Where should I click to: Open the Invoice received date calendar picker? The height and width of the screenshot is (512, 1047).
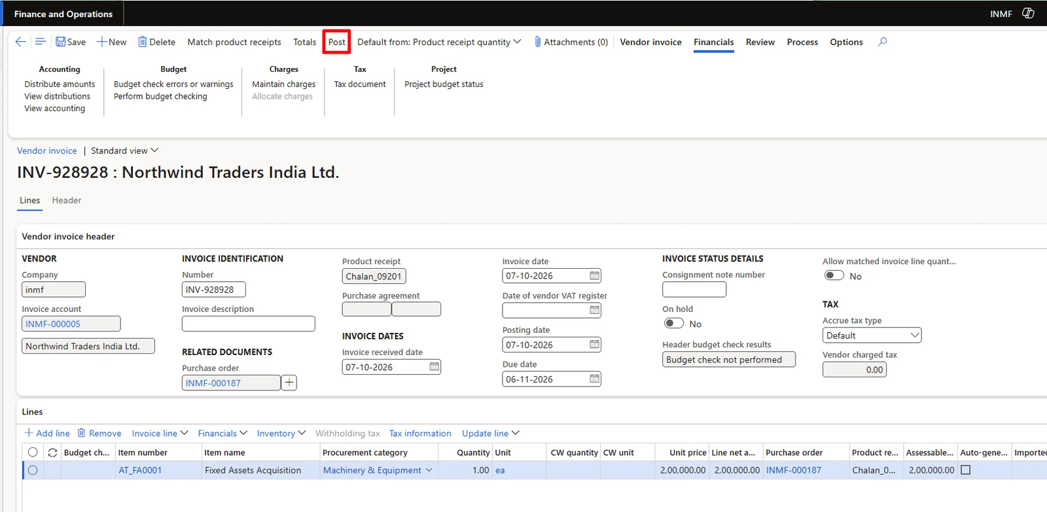click(x=435, y=367)
